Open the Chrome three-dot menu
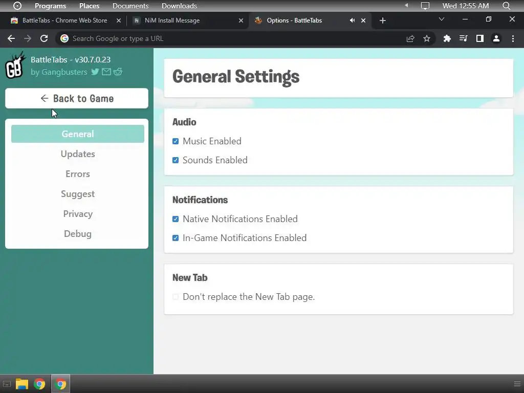 [x=513, y=38]
